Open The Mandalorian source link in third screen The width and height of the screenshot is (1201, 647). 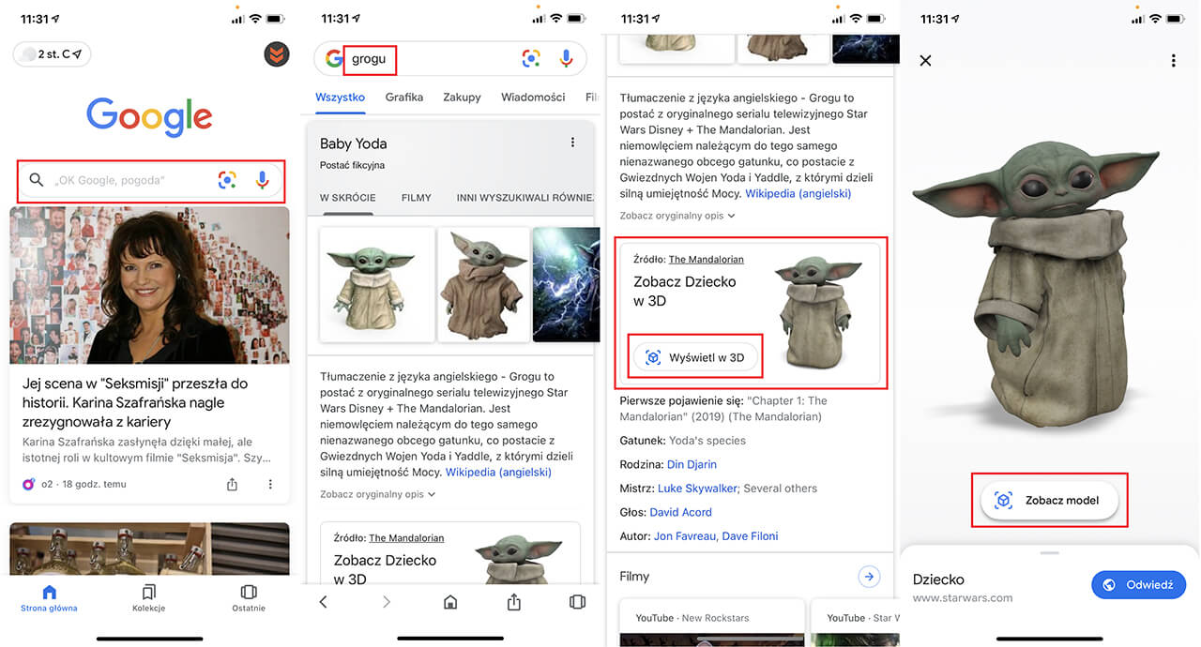click(x=706, y=260)
